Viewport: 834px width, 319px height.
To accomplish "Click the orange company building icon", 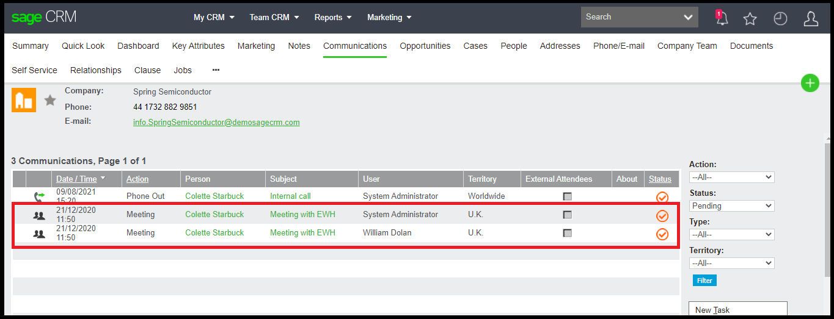I will click(x=24, y=100).
